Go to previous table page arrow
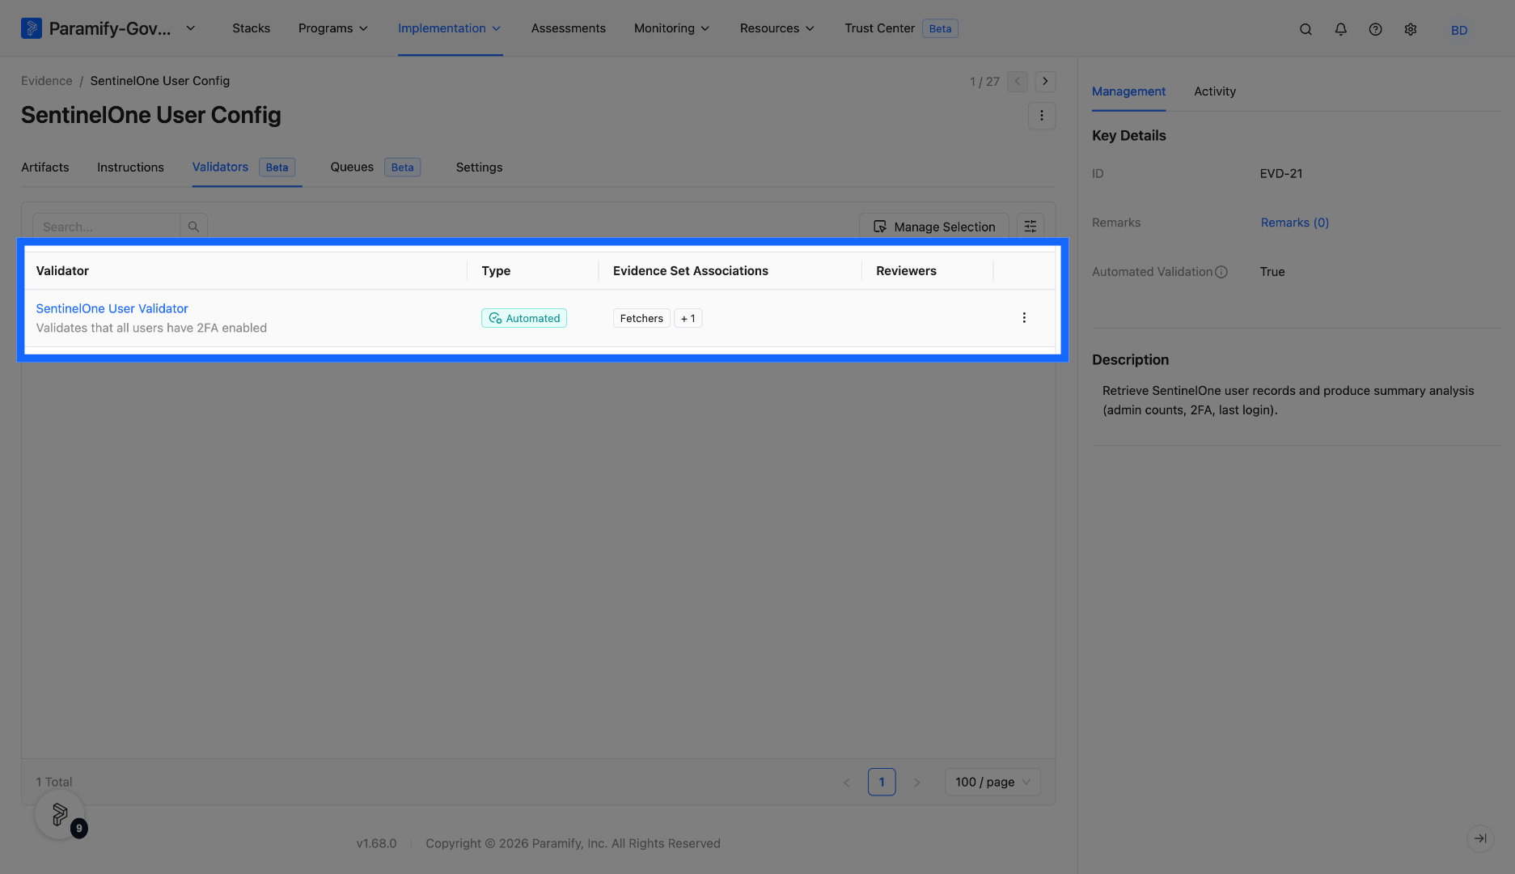The width and height of the screenshot is (1515, 874). [x=846, y=782]
